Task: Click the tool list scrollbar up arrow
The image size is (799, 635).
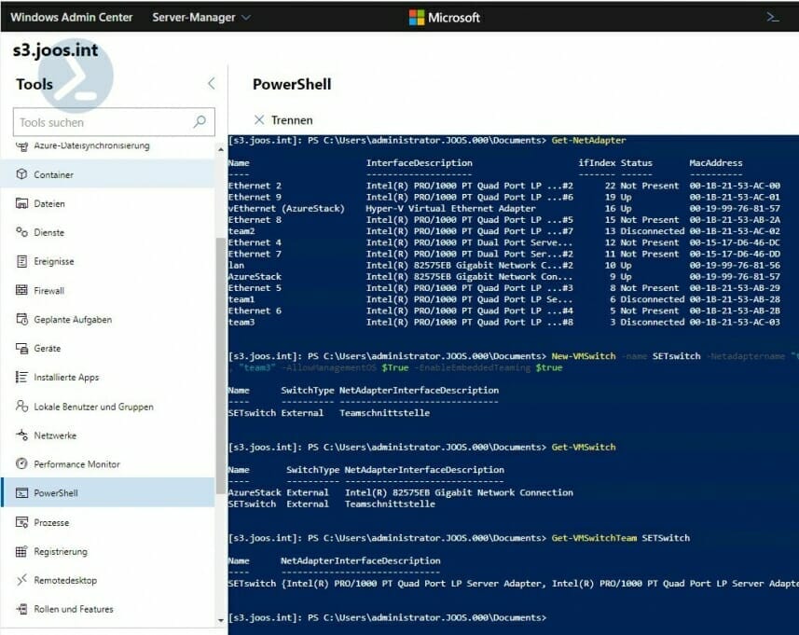Action: point(221,149)
